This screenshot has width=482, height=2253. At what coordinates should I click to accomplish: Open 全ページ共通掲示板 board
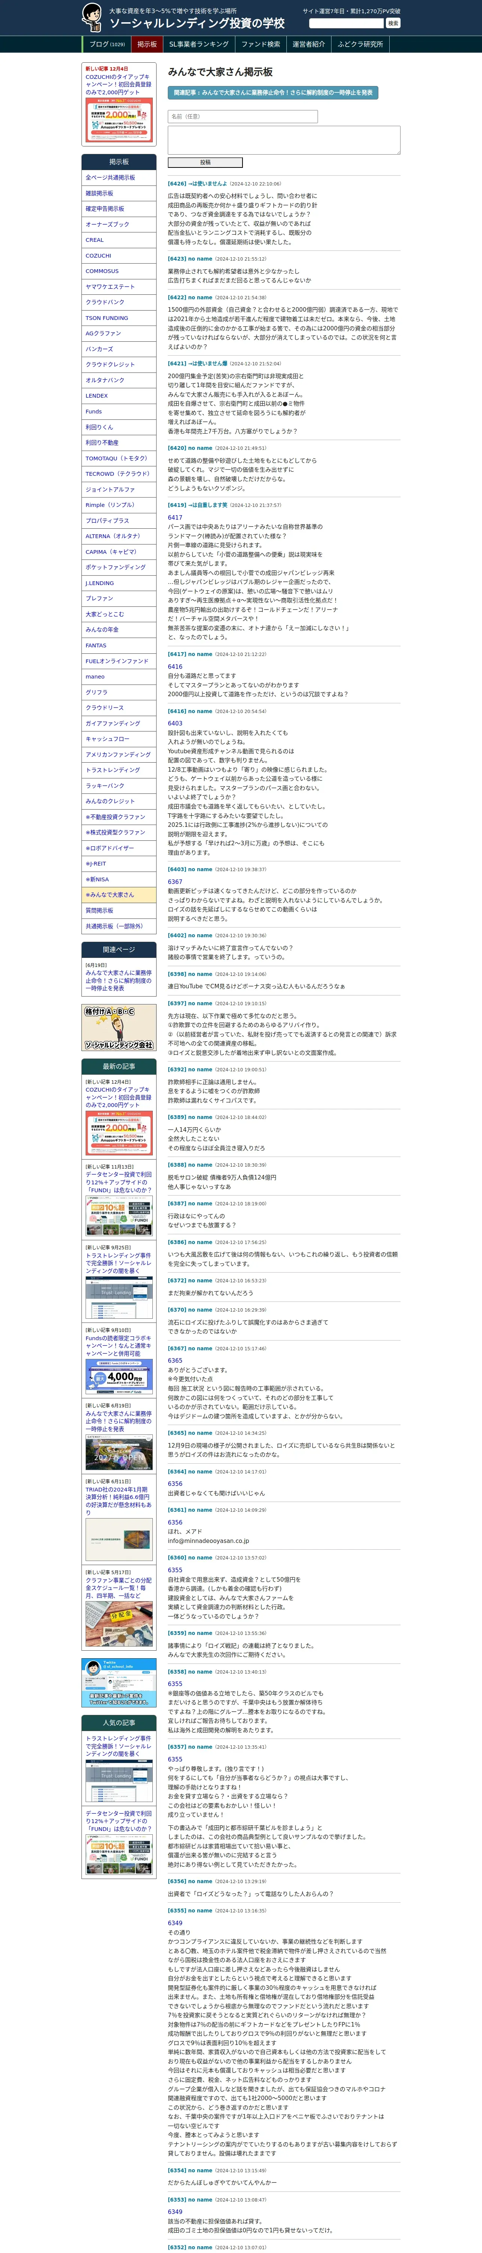(x=119, y=178)
